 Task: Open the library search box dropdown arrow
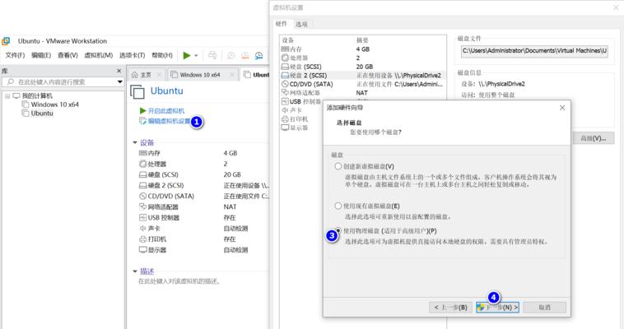coord(120,82)
